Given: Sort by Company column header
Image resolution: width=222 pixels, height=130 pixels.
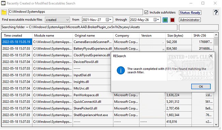Looking at the screenshot, I should click(126, 35).
